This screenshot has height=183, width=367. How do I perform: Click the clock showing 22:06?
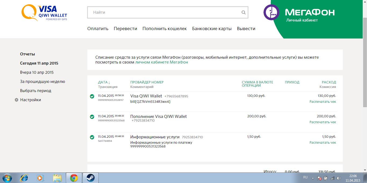point(353,175)
